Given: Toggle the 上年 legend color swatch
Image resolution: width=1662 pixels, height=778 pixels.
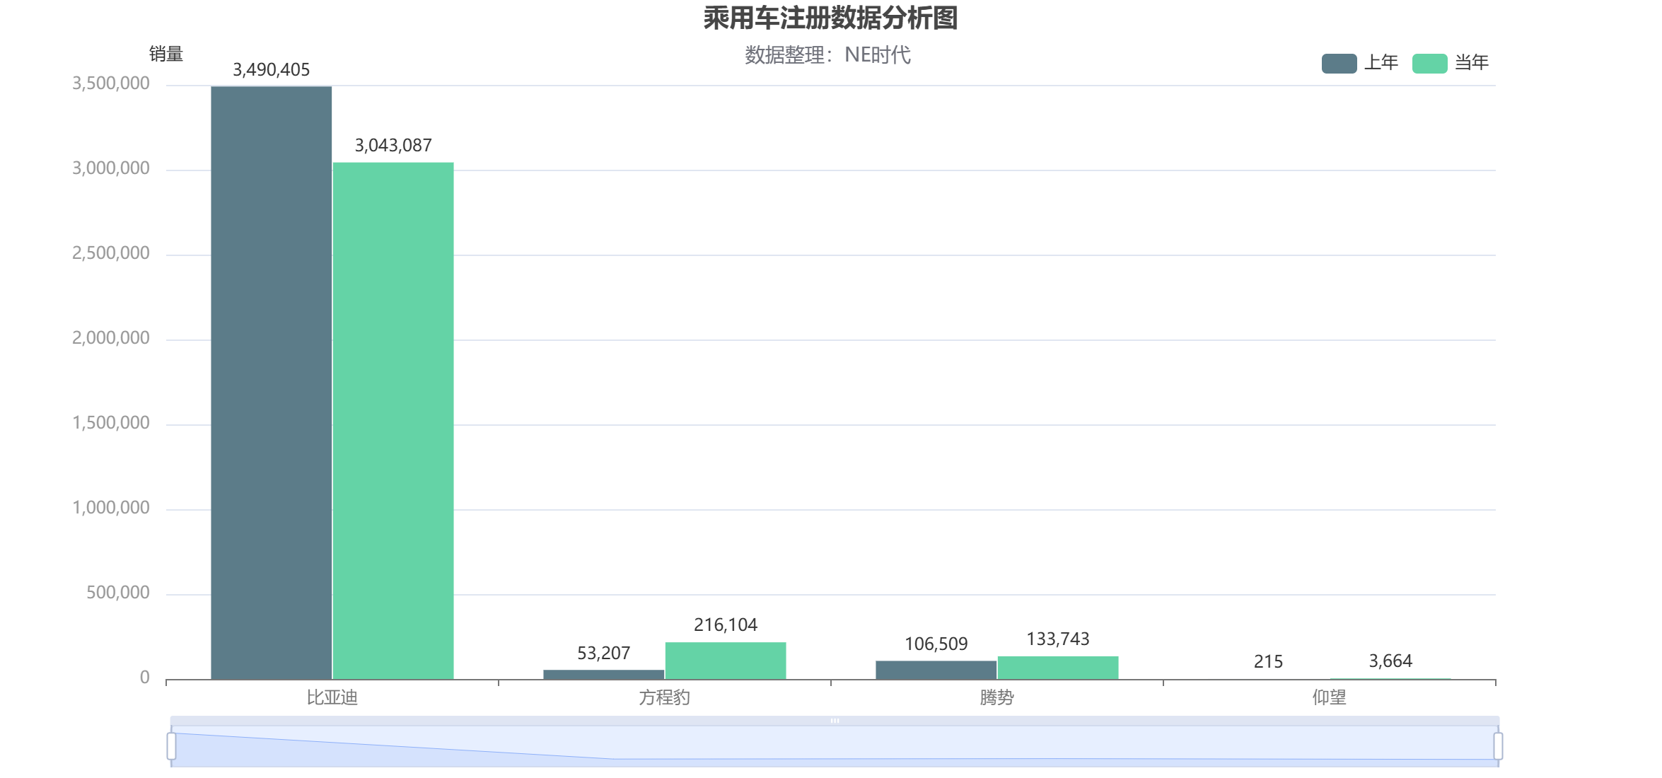Looking at the screenshot, I should (1339, 63).
